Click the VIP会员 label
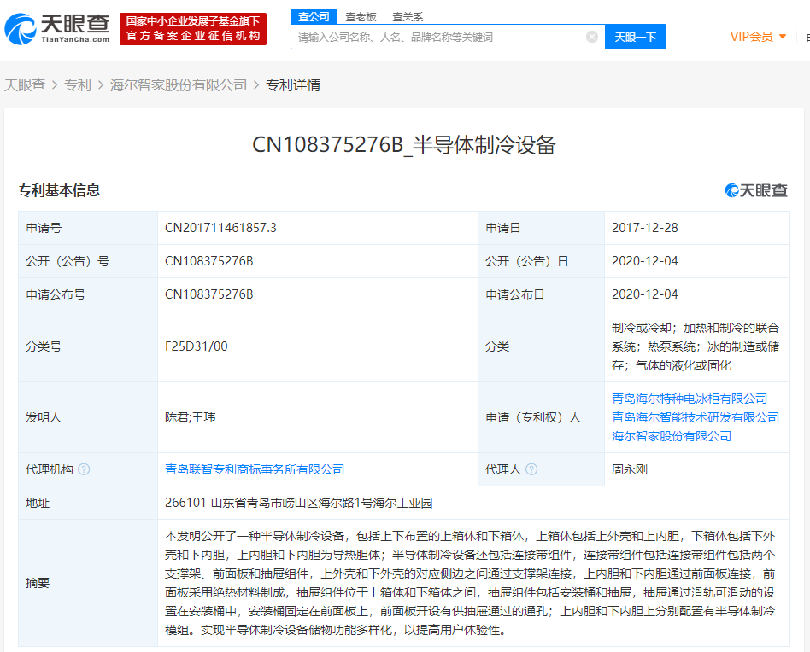The image size is (810, 652). (752, 37)
